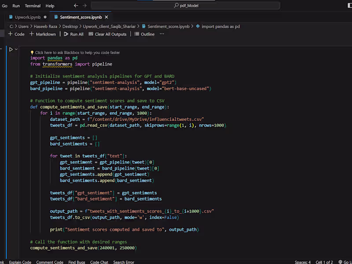The image size is (352, 264).
Task: Add a new Markdown cell
Action: pyautogui.click(x=42, y=34)
